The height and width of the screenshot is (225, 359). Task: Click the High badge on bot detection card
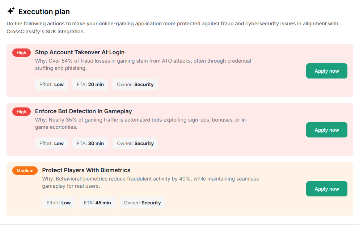[x=21, y=111]
